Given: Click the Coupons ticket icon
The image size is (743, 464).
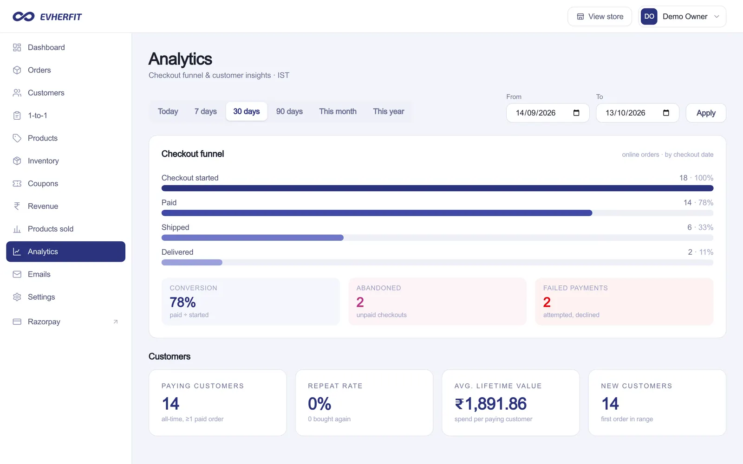Looking at the screenshot, I should pos(17,184).
